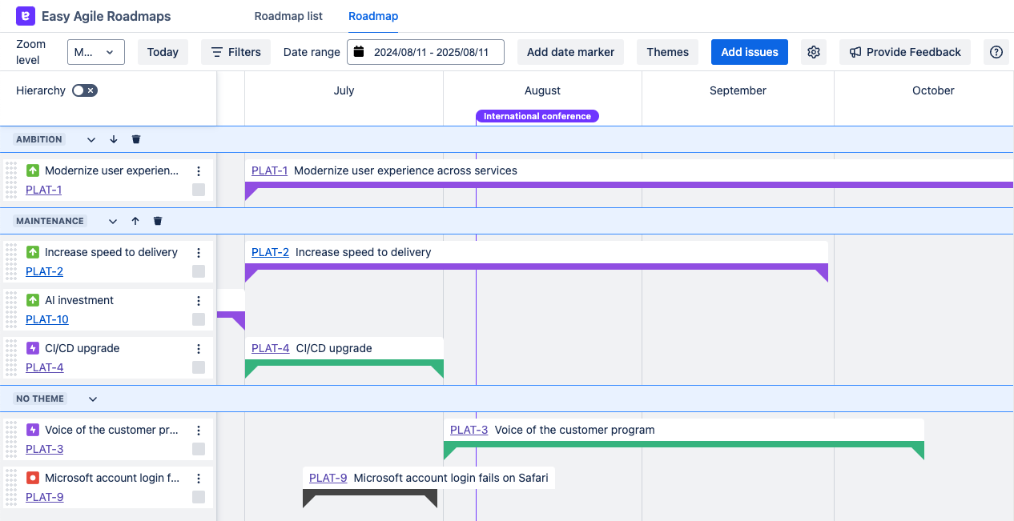
Task: Delete the Maintenance theme with trash icon
Action: click(x=158, y=221)
